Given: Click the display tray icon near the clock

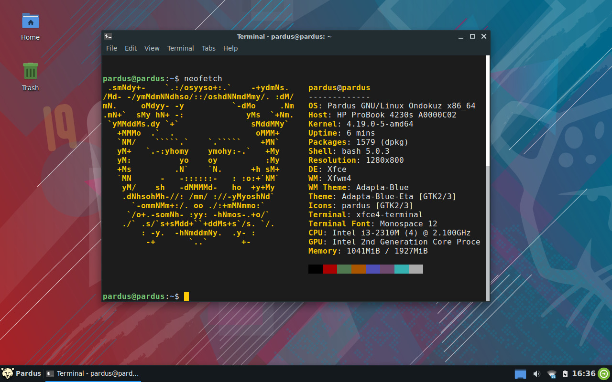Looking at the screenshot, I should pyautogui.click(x=520, y=374).
